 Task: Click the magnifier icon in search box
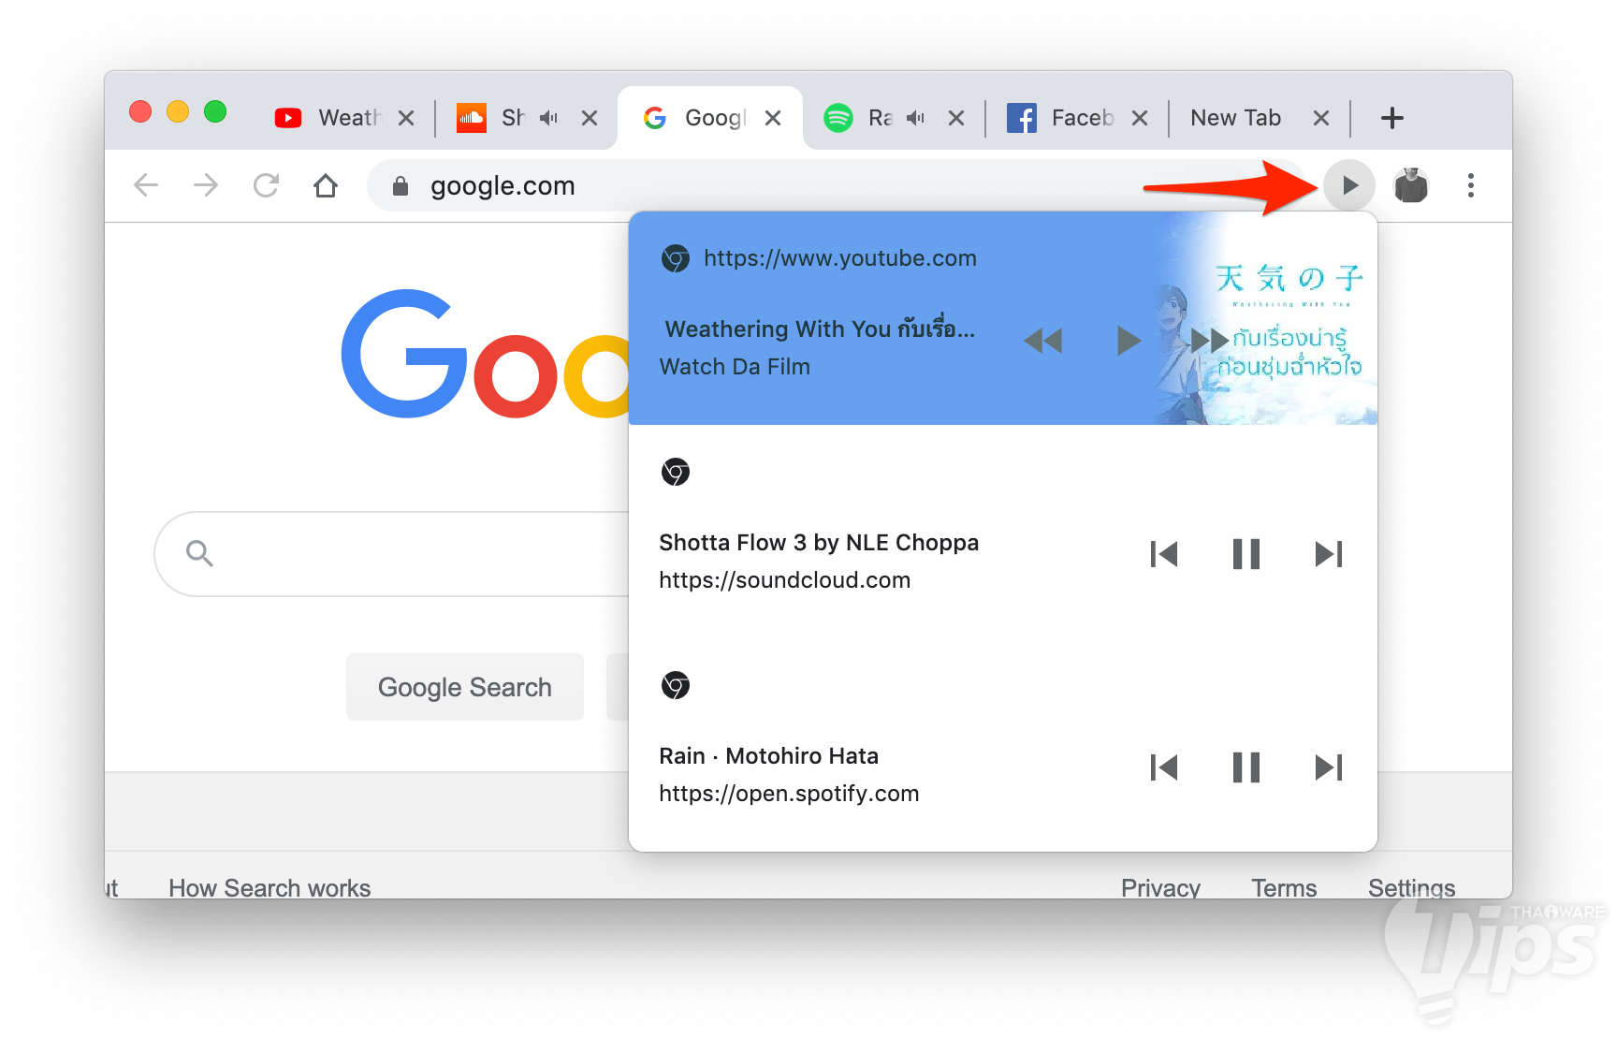click(199, 554)
